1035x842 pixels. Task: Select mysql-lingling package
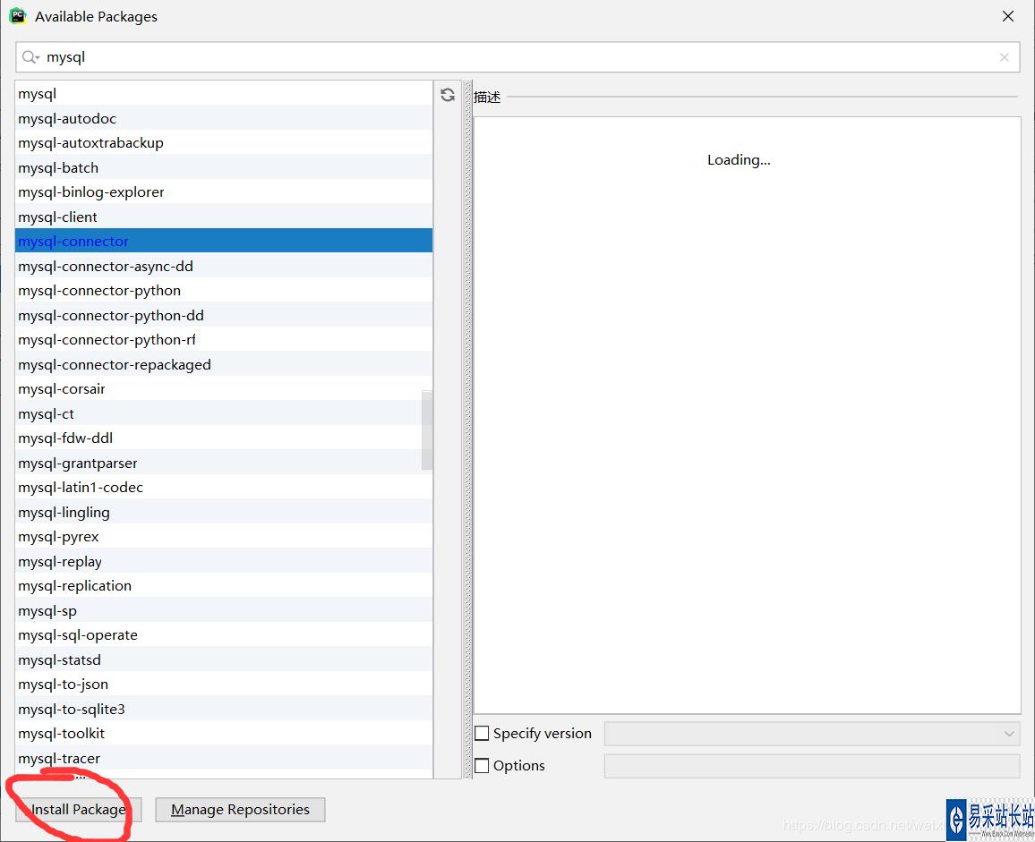tap(224, 512)
